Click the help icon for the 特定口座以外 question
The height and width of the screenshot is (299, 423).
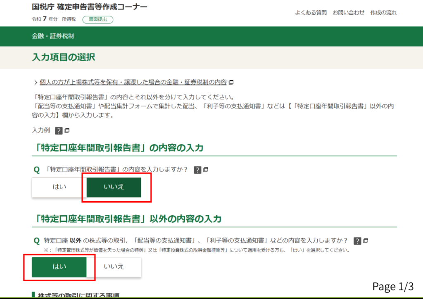[357, 241]
